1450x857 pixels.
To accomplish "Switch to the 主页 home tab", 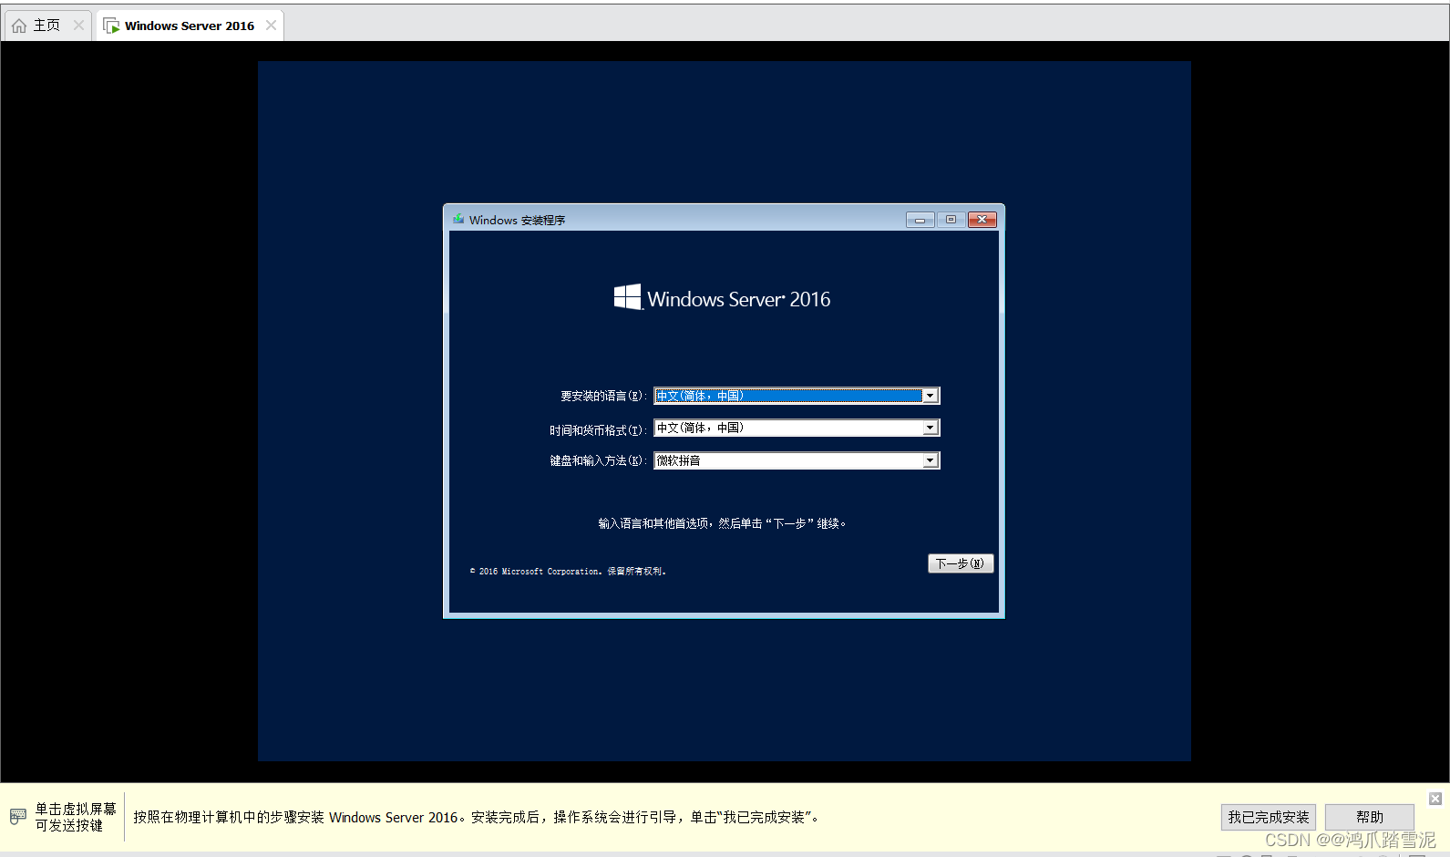I will click(46, 26).
